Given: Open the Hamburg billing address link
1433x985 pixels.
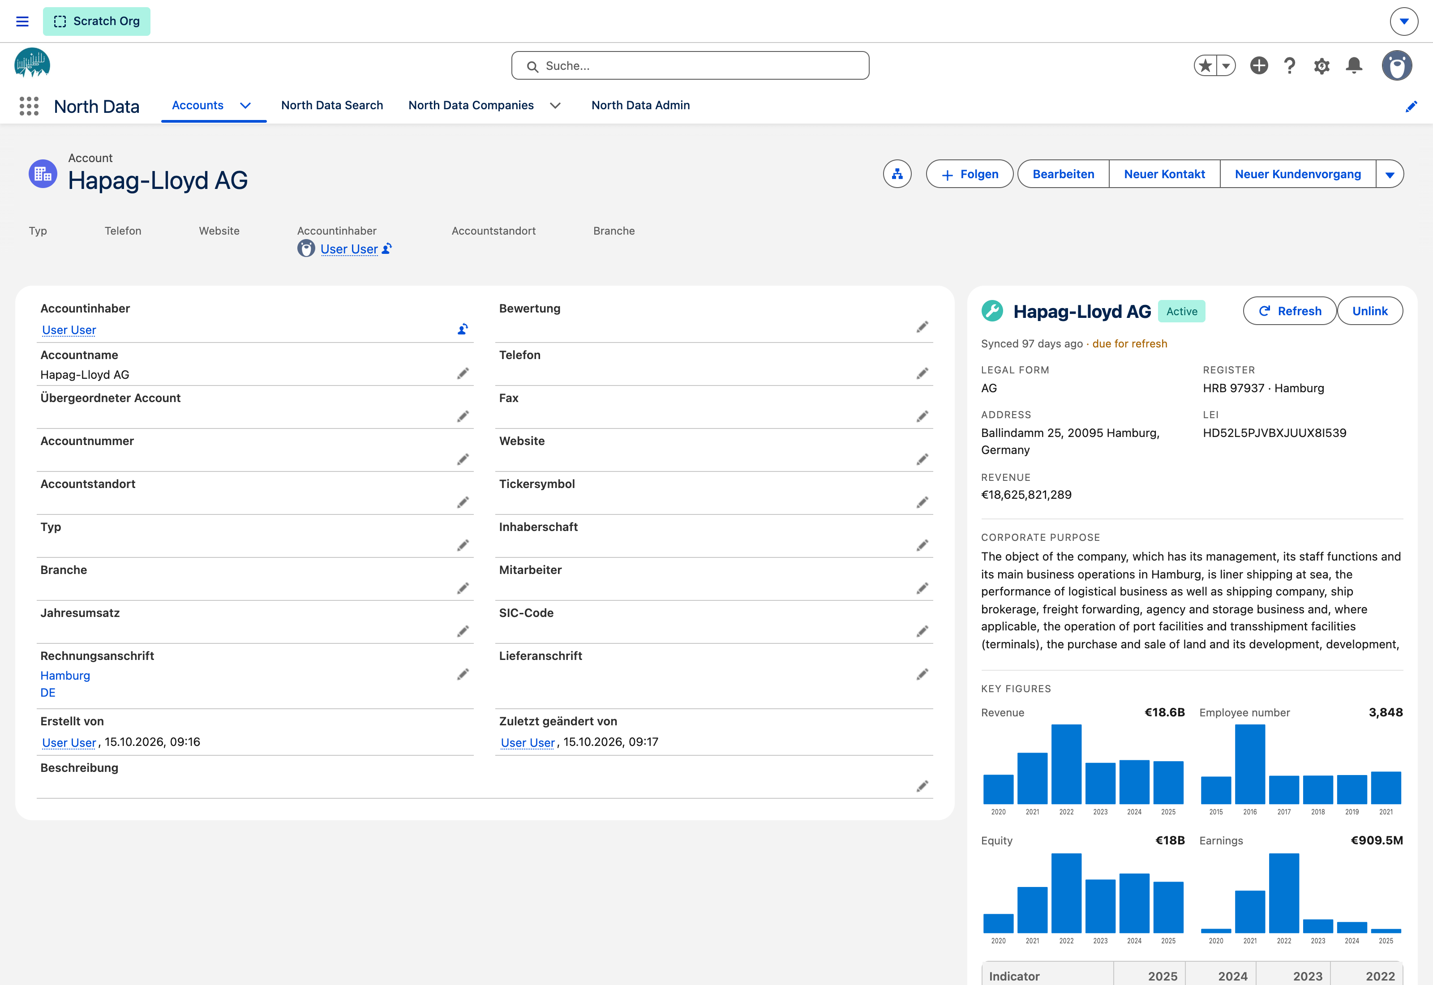Looking at the screenshot, I should (65, 676).
